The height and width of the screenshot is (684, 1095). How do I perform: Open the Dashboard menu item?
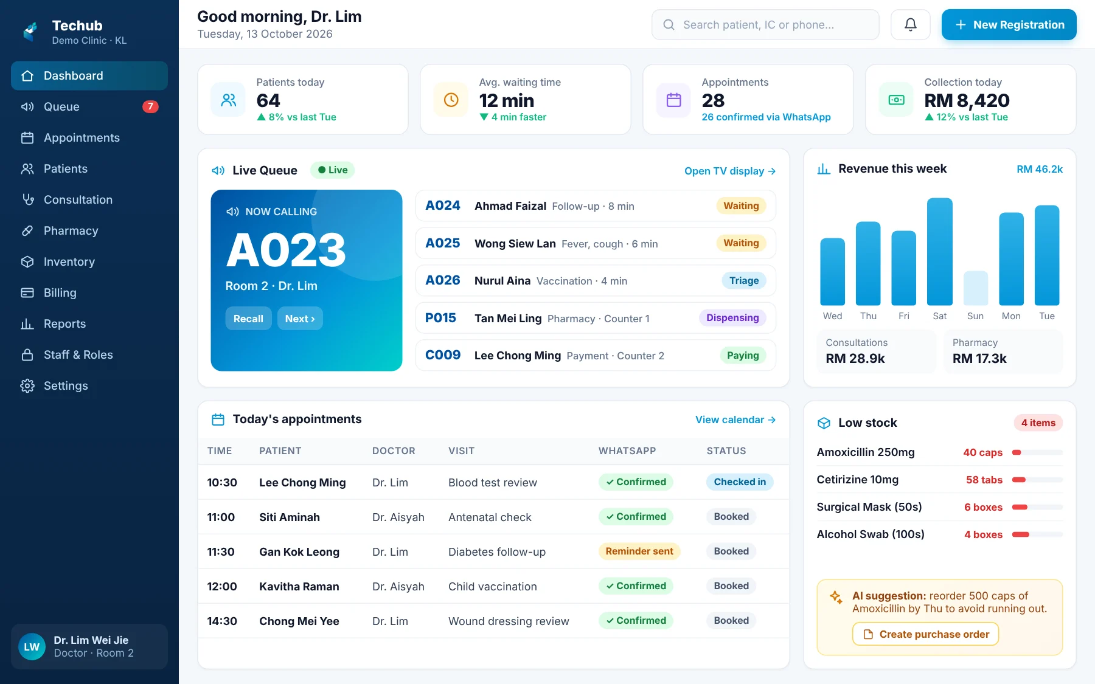pos(89,76)
